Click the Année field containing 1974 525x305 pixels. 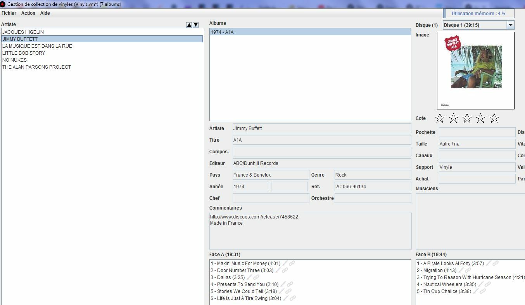click(x=250, y=187)
